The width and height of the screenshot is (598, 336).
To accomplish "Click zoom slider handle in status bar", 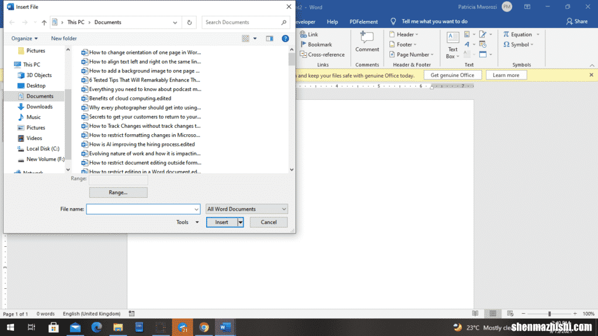I will (x=550, y=313).
